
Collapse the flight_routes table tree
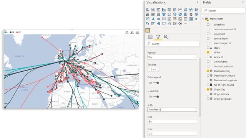(x=203, y=19)
